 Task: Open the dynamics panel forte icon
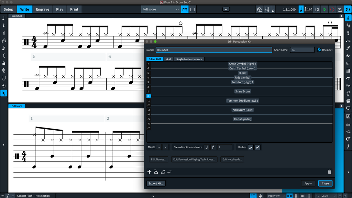348,48
